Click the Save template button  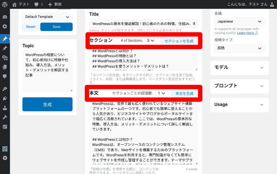pos(56,27)
